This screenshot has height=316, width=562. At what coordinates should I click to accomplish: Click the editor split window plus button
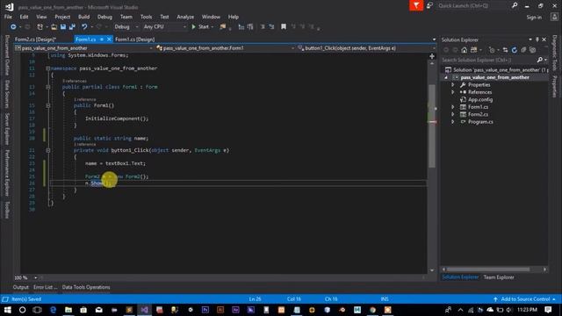point(432,56)
